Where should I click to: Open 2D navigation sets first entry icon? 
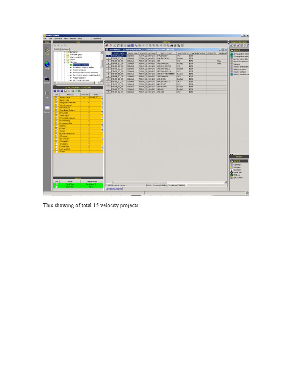(232, 54)
